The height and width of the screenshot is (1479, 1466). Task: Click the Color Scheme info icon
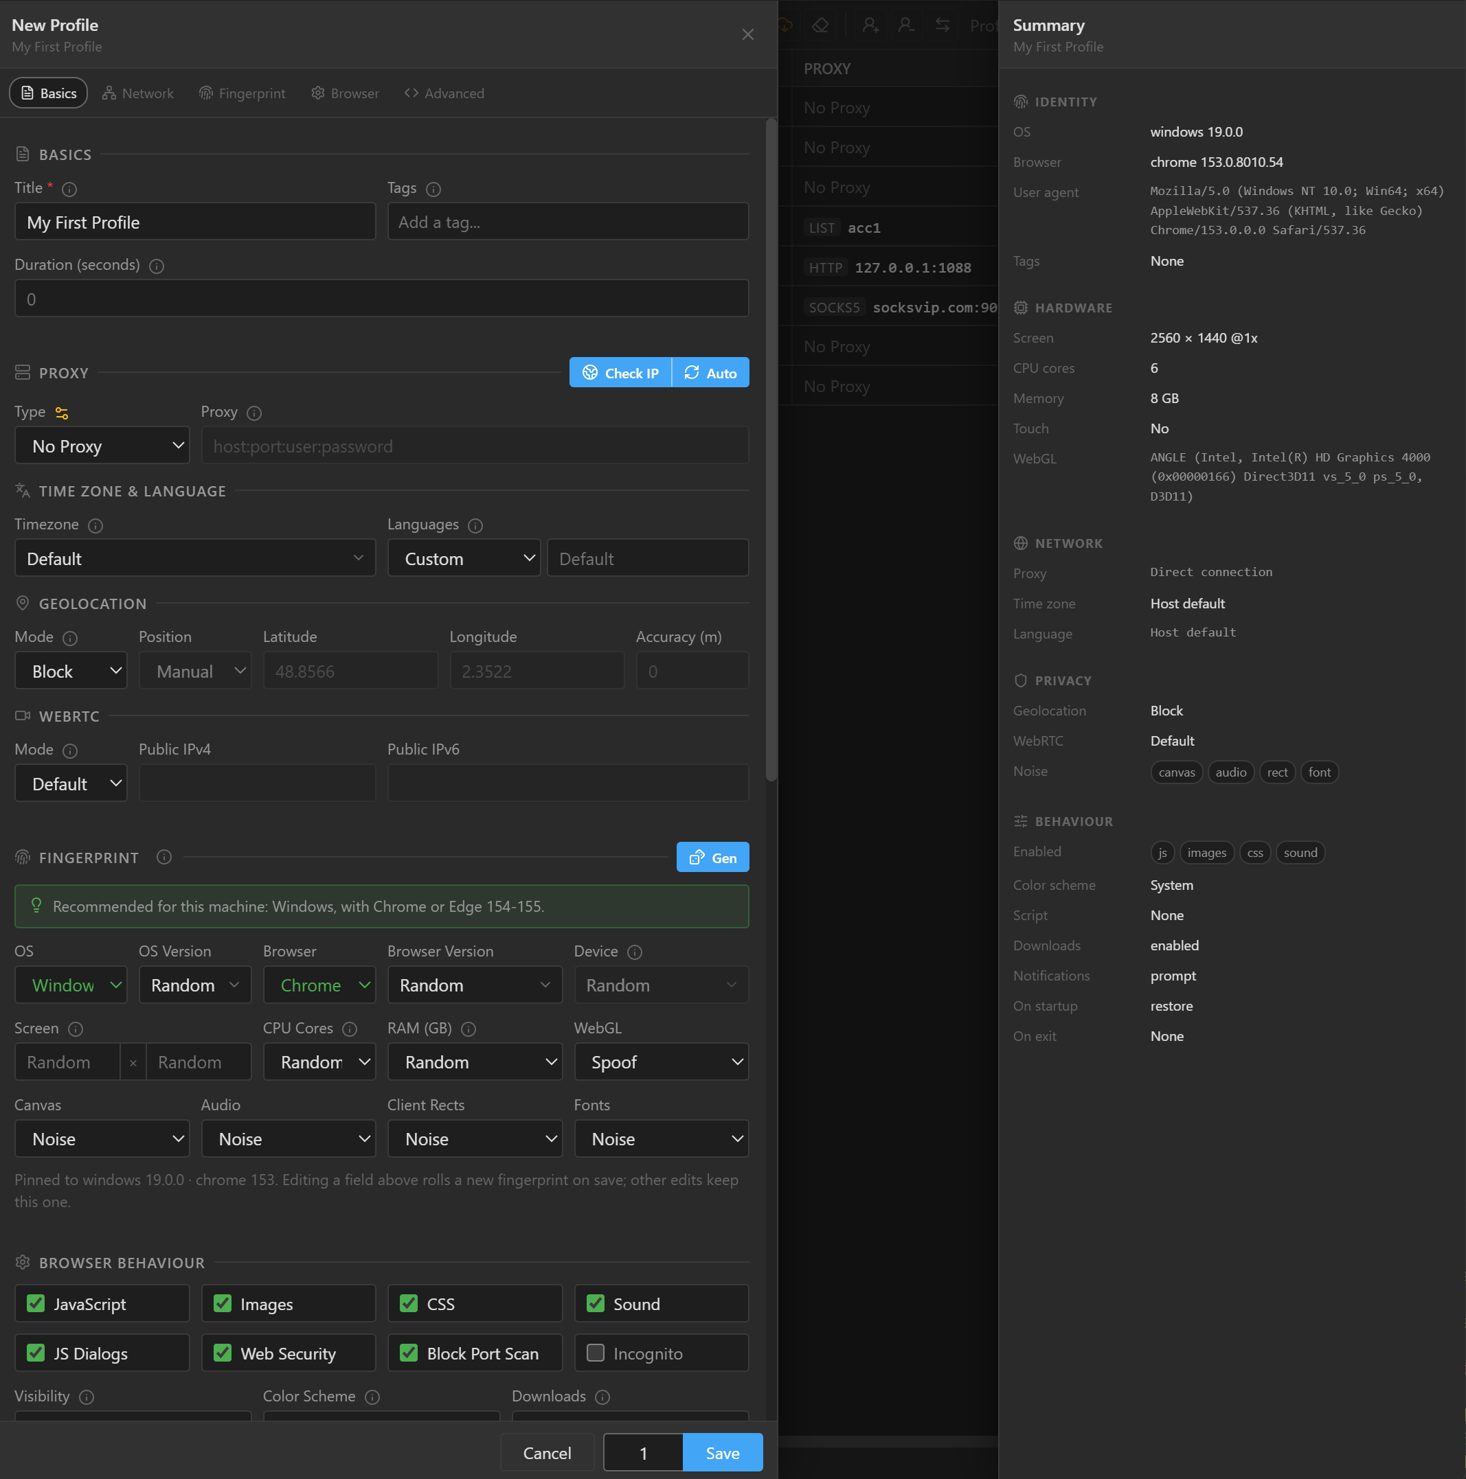coord(372,1397)
